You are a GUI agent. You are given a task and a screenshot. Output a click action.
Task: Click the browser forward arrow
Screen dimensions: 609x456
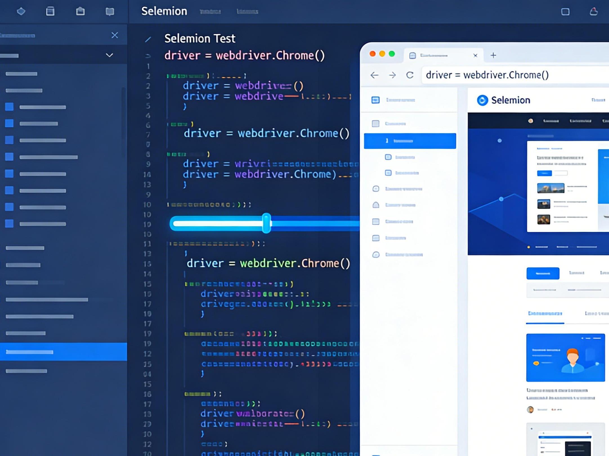tap(392, 75)
